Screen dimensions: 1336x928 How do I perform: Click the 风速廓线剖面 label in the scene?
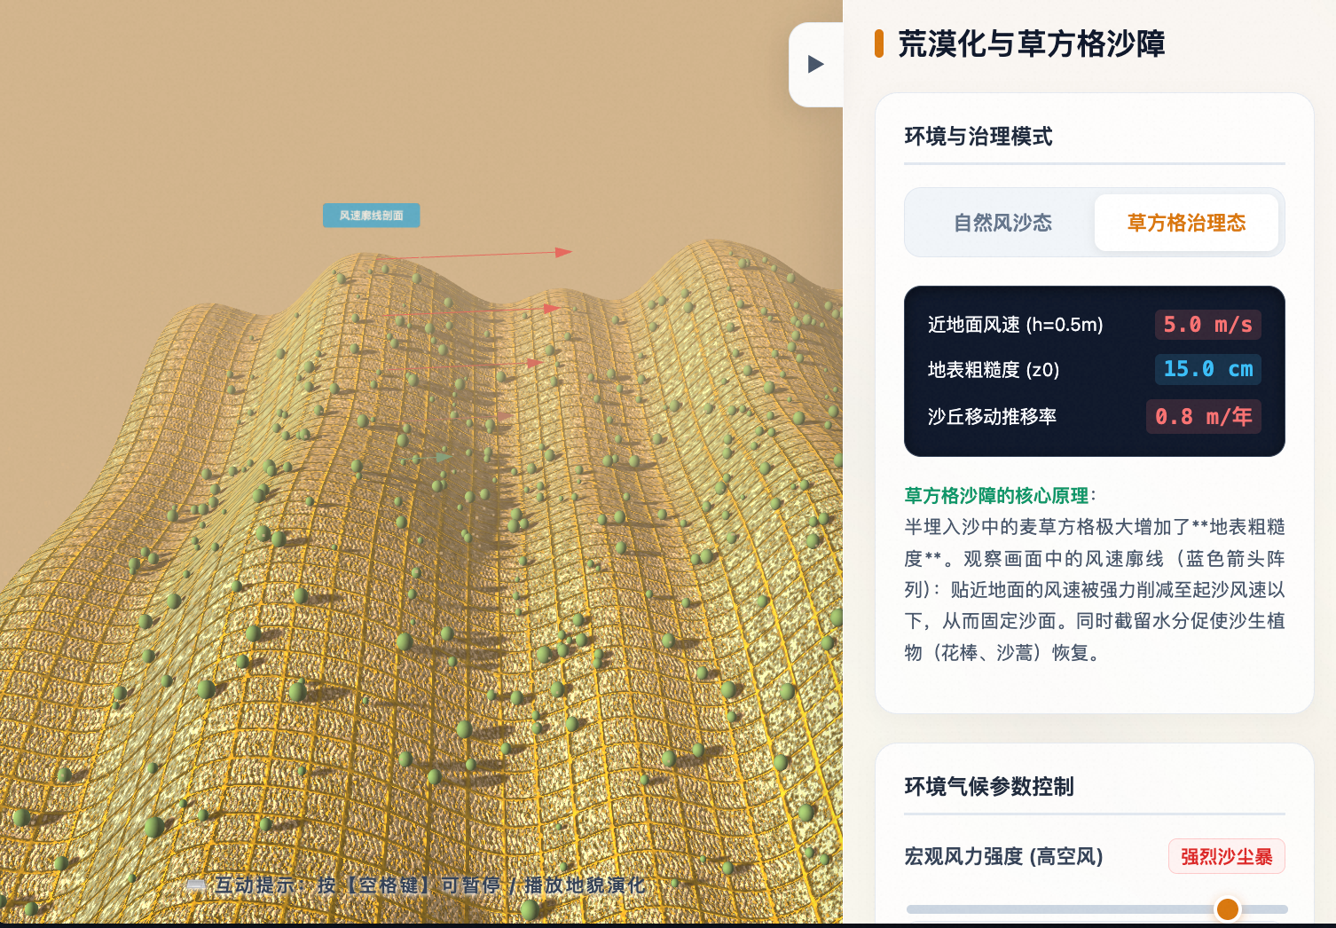pos(371,216)
